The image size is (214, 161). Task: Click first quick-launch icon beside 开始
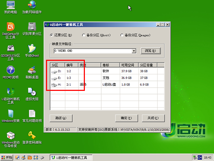click(17, 157)
